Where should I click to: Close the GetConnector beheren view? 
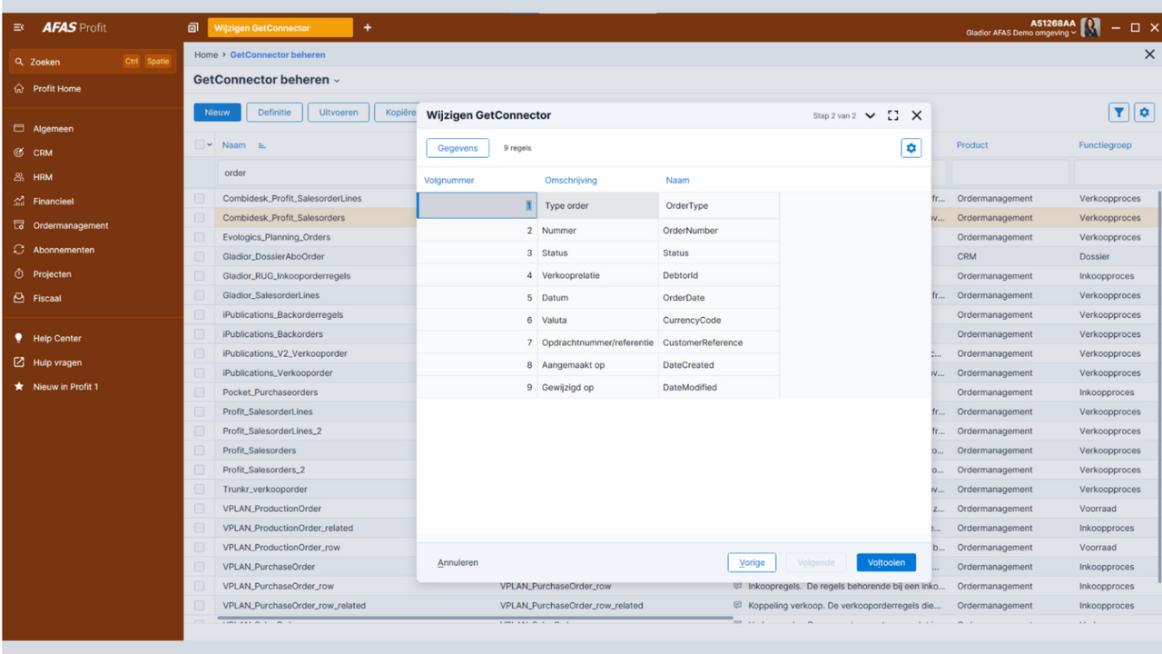coord(1149,54)
